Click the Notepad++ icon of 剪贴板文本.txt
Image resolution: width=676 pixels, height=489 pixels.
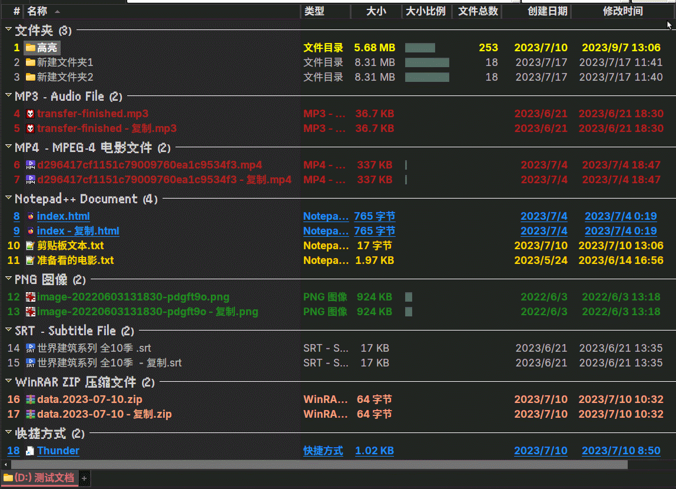(x=30, y=246)
